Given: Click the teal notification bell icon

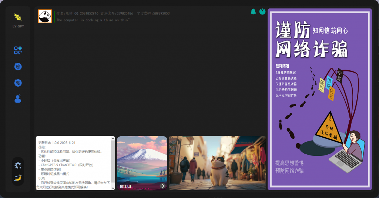Looking at the screenshot, I should pos(253,11).
